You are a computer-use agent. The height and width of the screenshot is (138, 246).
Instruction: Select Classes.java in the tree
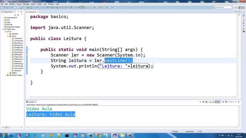(x=18, y=38)
